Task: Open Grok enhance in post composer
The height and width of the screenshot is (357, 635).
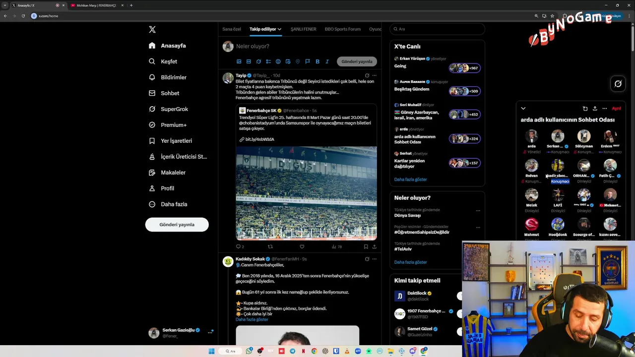Action: pyautogui.click(x=258, y=61)
